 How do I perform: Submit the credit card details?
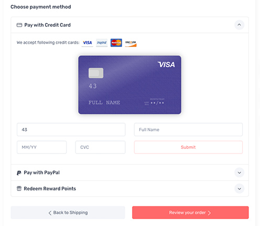(188, 147)
